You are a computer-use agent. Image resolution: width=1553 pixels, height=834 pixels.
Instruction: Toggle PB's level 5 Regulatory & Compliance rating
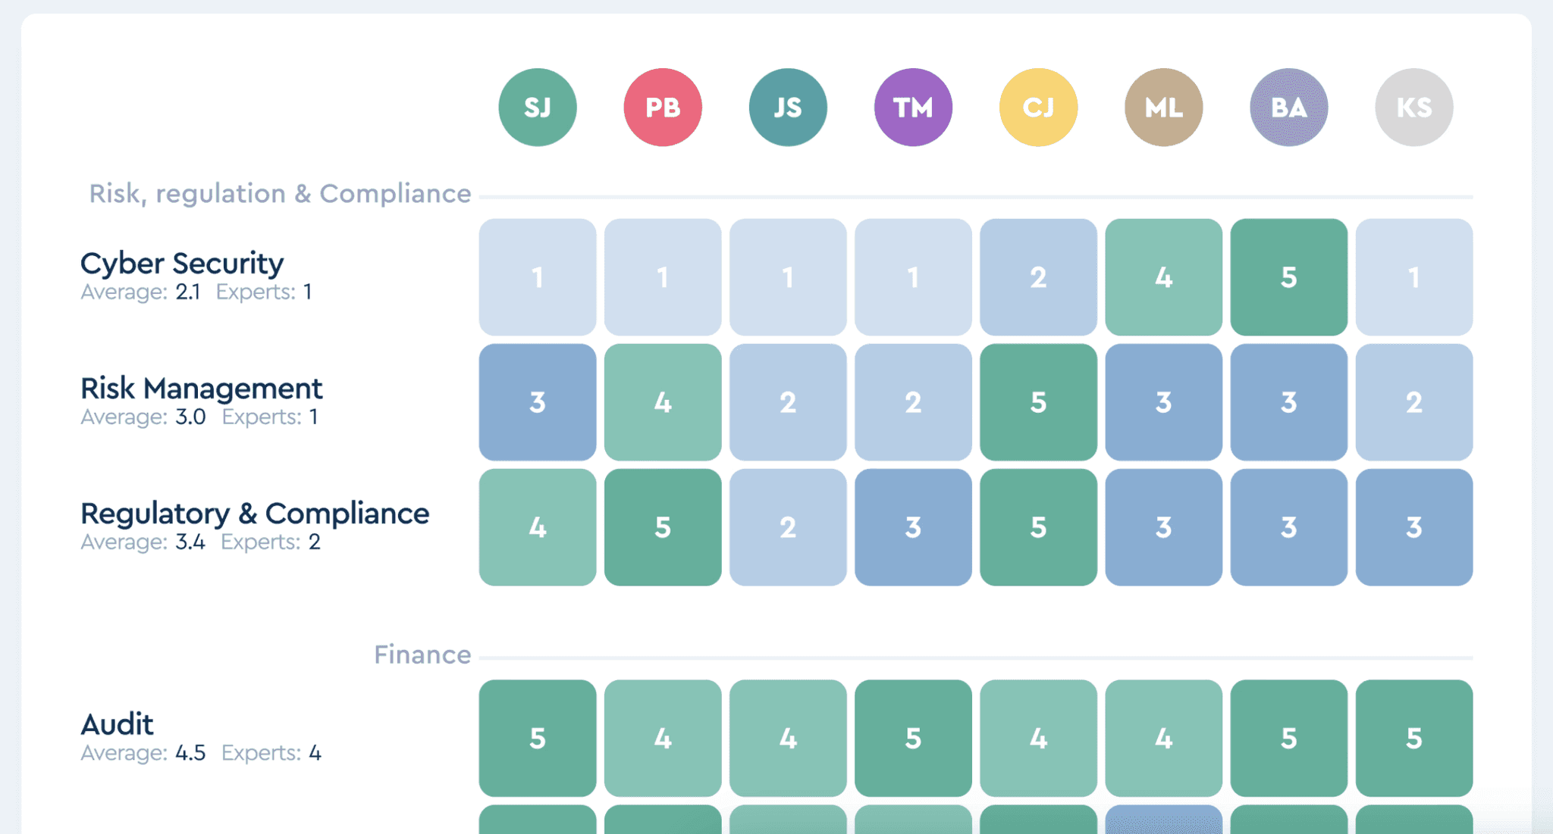[x=663, y=527]
